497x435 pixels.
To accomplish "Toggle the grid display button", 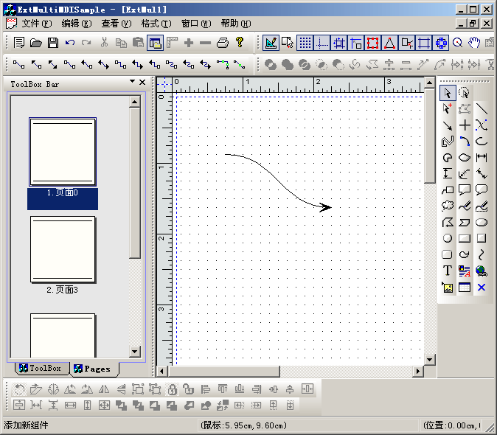I will [304, 43].
